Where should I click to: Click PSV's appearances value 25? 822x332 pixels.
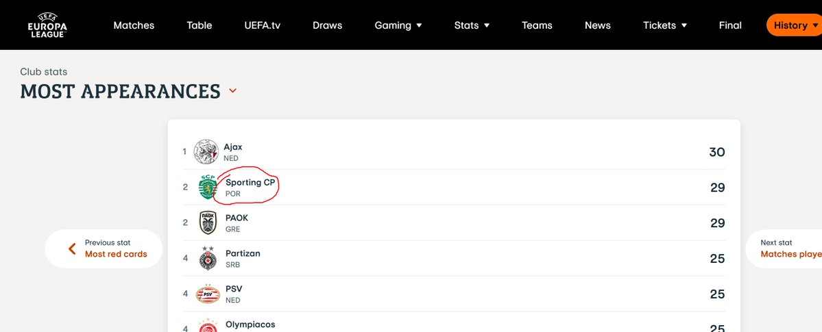click(718, 294)
